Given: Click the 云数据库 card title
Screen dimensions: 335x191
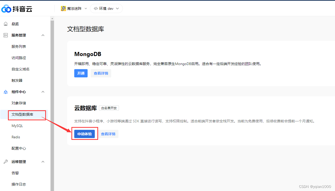Looking at the screenshot, I should [x=86, y=108].
